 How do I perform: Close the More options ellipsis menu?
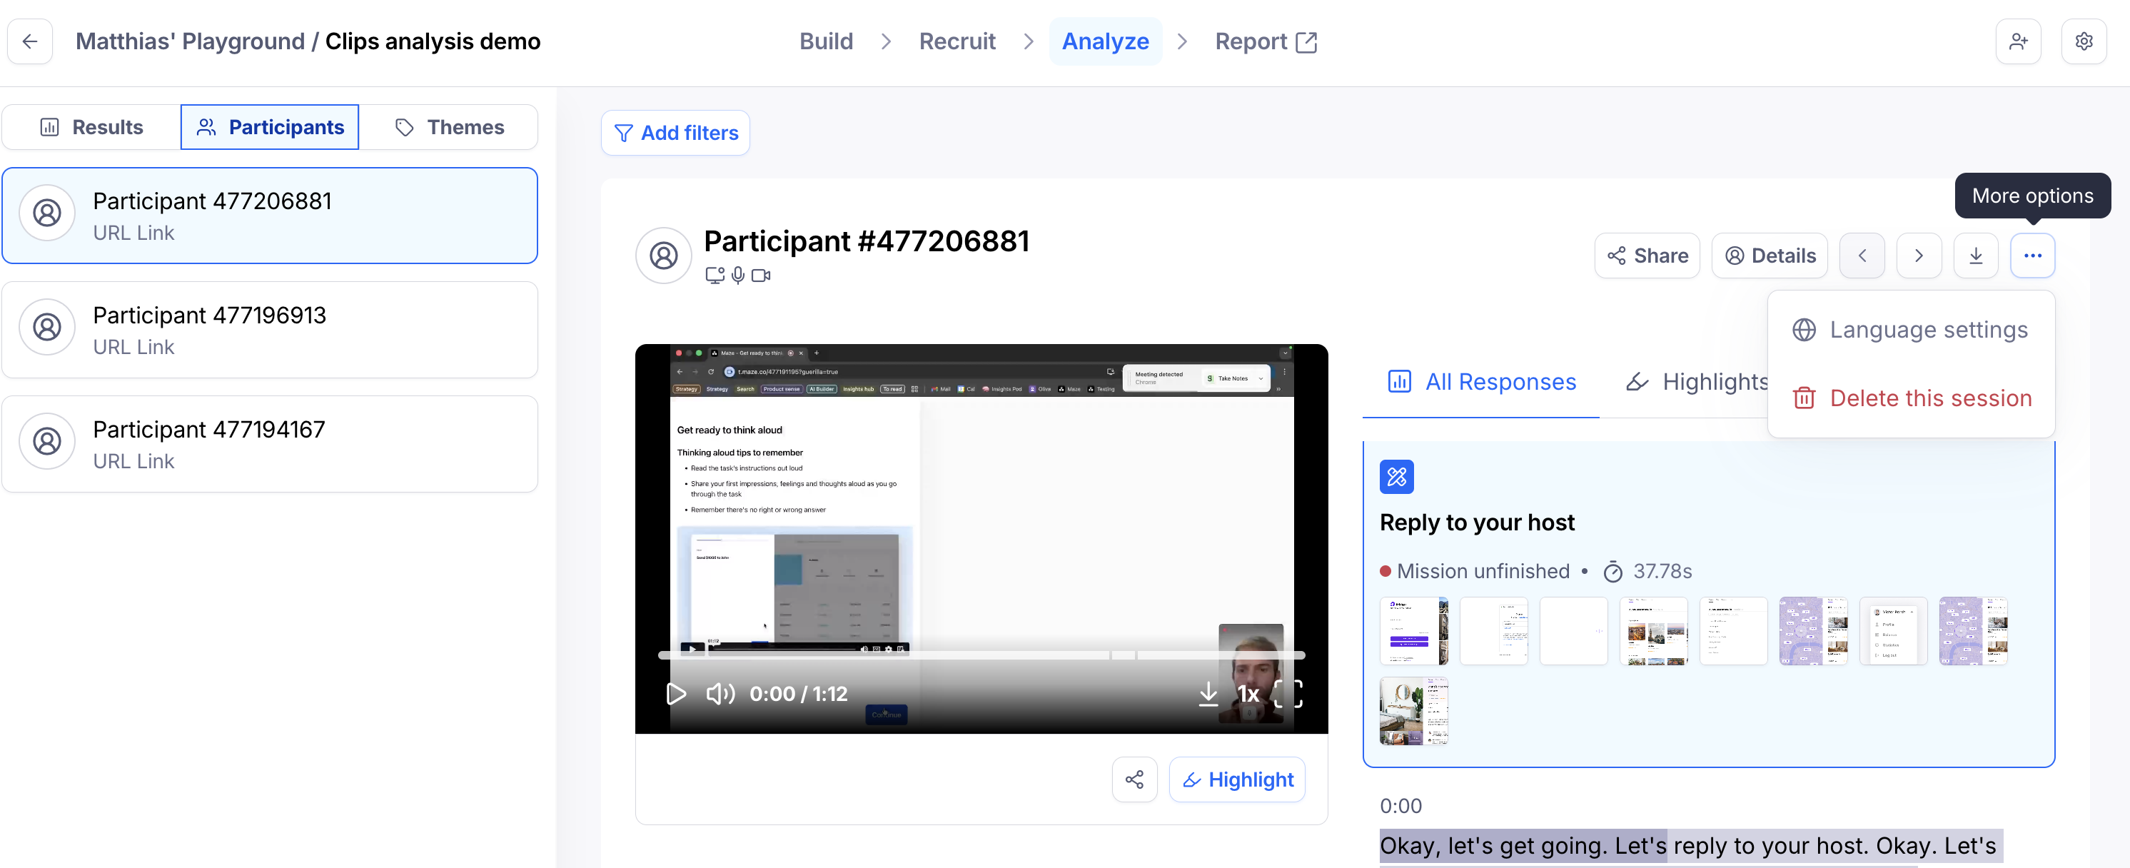pyautogui.click(x=2033, y=256)
